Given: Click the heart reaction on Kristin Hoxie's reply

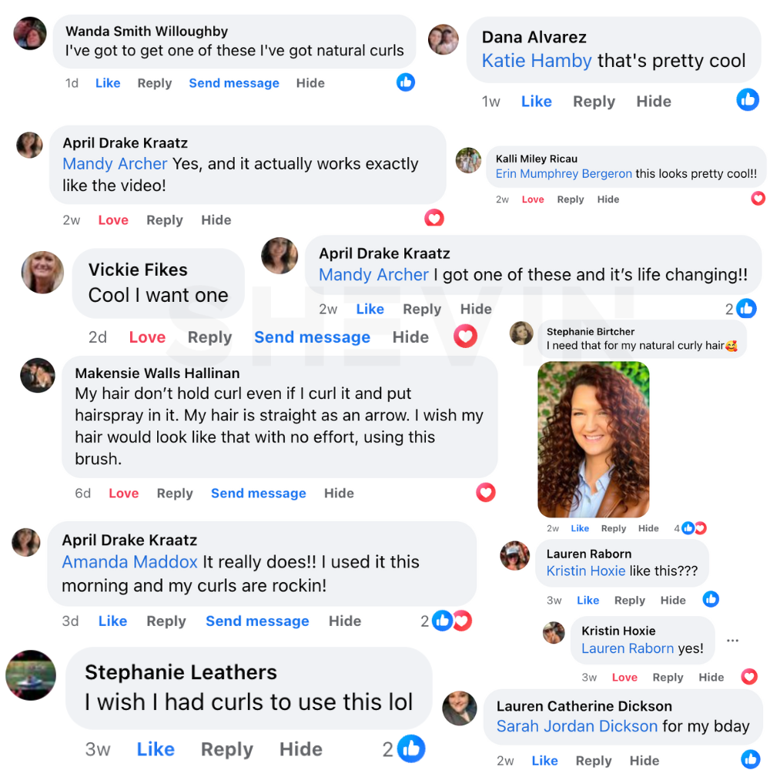Looking at the screenshot, I should (749, 677).
